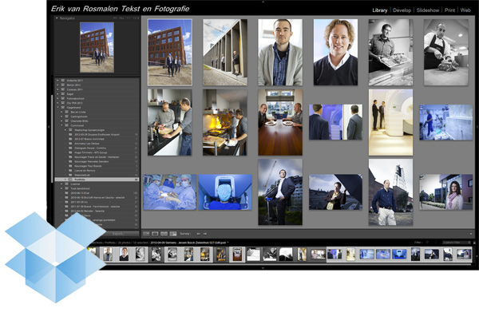
Task: Select the Brainz Unlimited collection
Action: pyautogui.click(x=97, y=139)
